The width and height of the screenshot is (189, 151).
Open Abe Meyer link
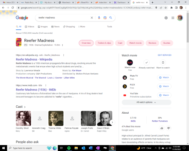(77, 70)
